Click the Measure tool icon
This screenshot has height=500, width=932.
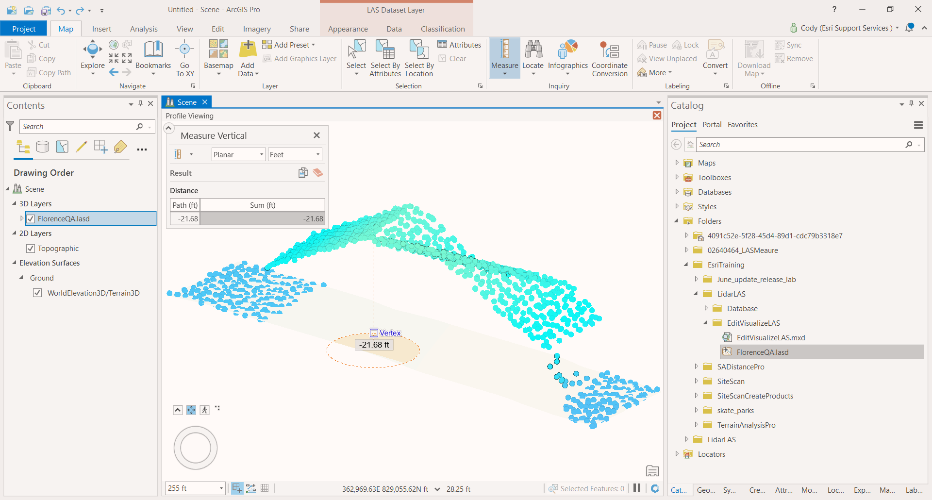504,50
